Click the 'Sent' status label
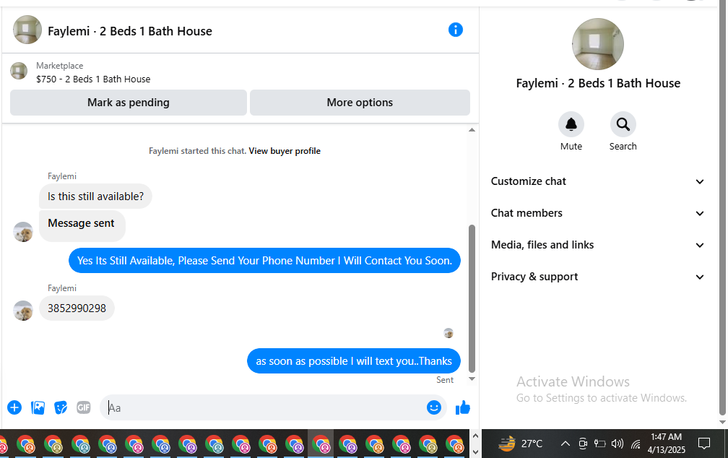 click(x=444, y=380)
